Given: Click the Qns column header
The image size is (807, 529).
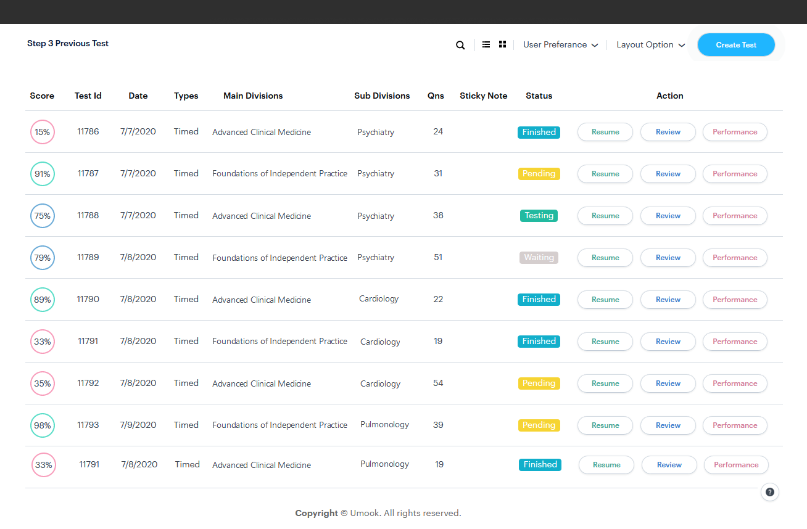Looking at the screenshot, I should pos(436,96).
